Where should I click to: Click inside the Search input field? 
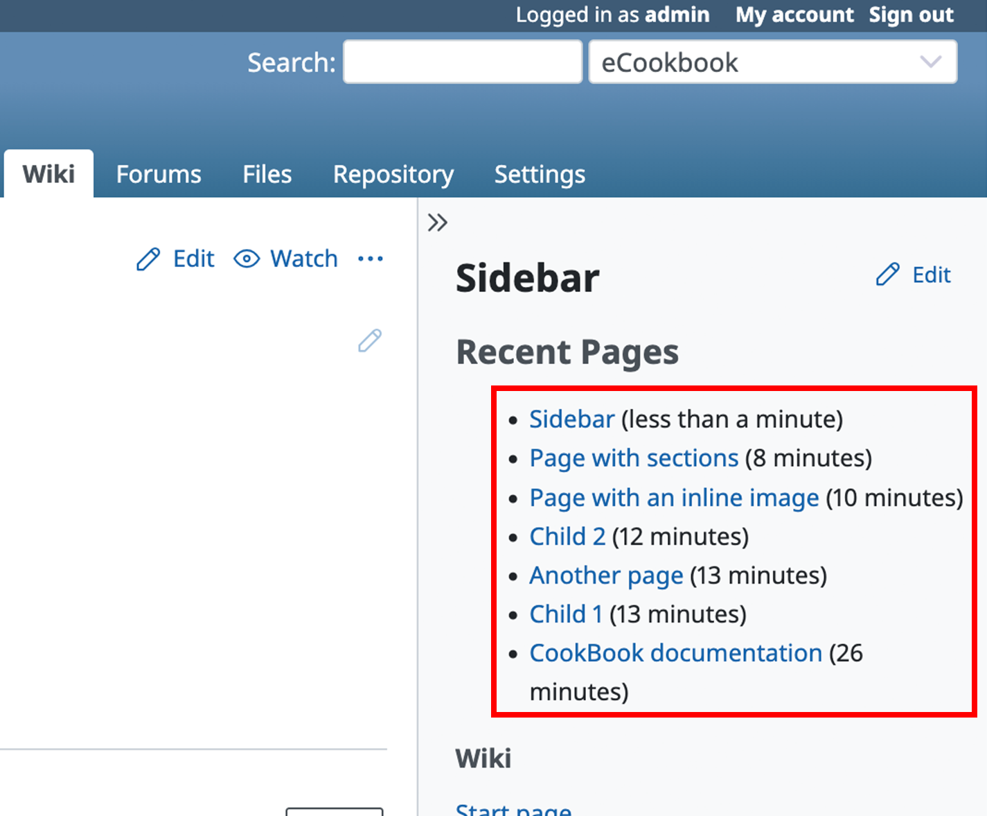click(x=462, y=62)
